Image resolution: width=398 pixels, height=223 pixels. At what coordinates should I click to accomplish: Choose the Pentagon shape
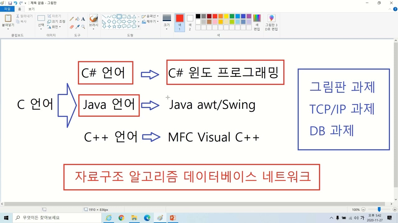click(x=114, y=22)
